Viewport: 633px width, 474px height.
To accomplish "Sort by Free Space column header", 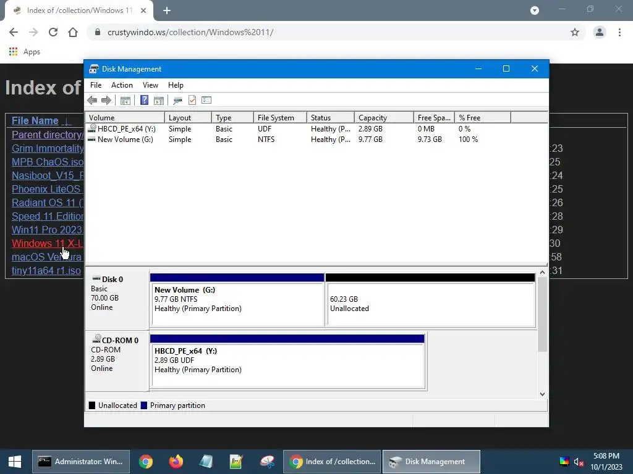I will pos(434,118).
